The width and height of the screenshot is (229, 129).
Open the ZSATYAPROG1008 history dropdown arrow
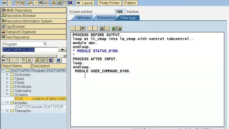[x=62, y=49]
